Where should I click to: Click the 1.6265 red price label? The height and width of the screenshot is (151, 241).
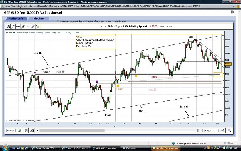[x=153, y=77]
